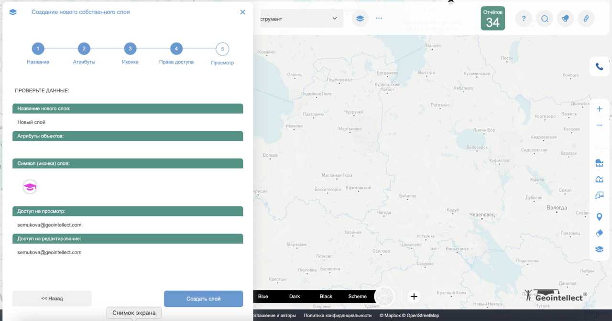Select the location pin tool in right sidebar
This screenshot has height=321, width=612.
[599, 216]
